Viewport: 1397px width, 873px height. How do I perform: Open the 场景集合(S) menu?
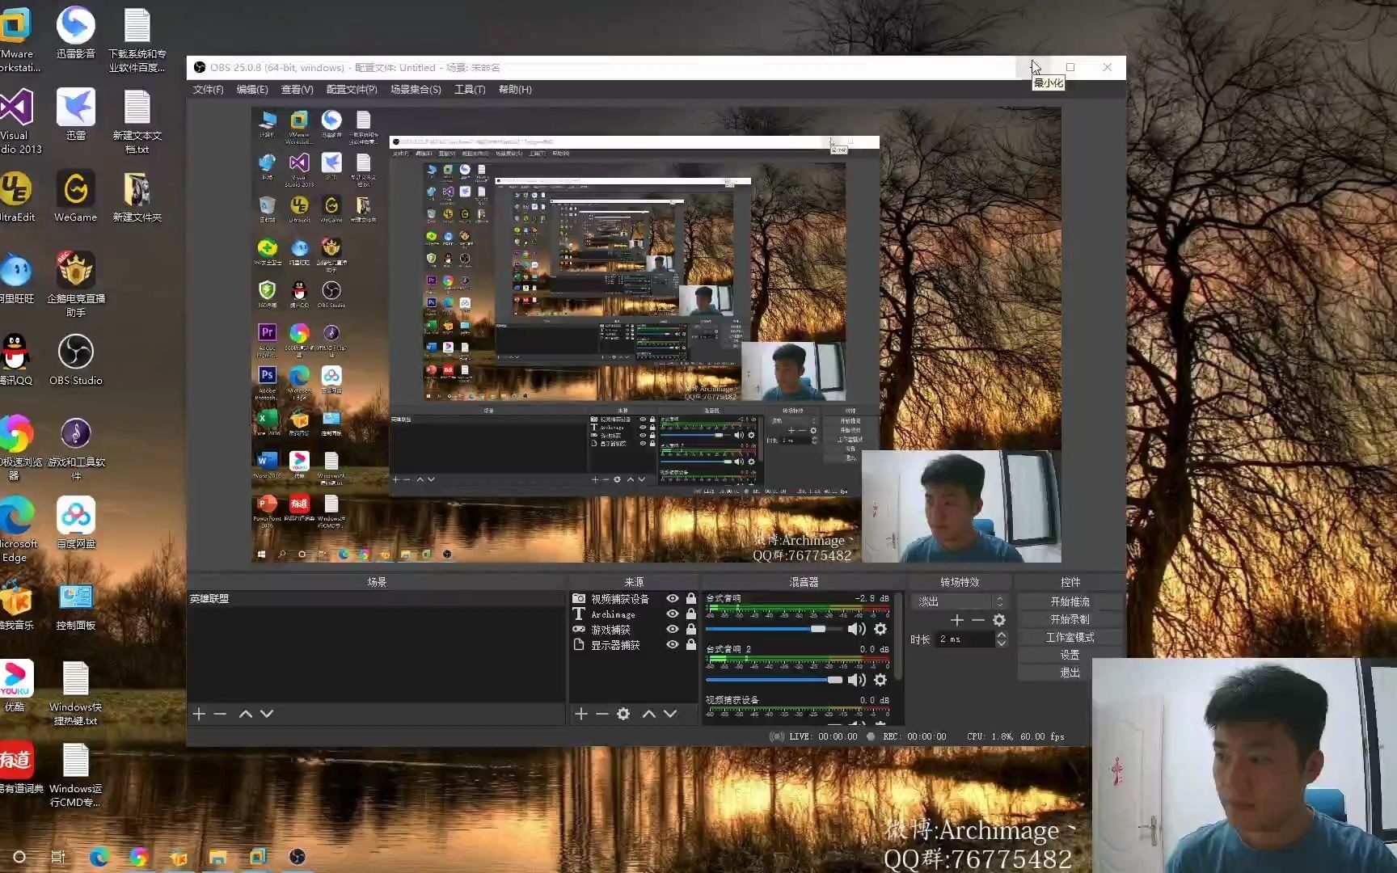point(416,90)
